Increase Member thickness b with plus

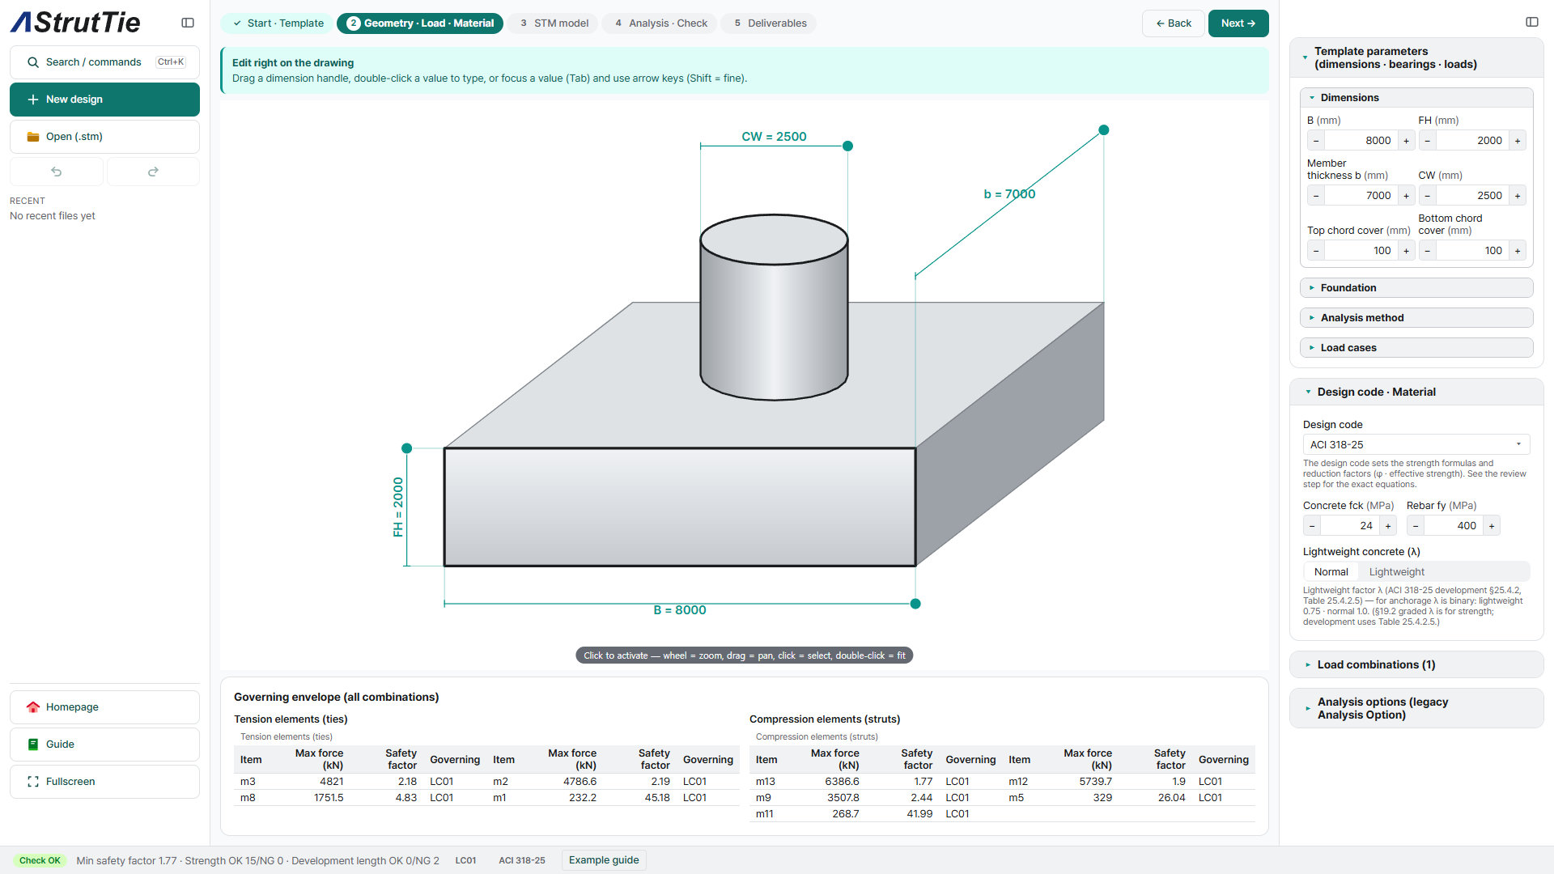click(1406, 196)
